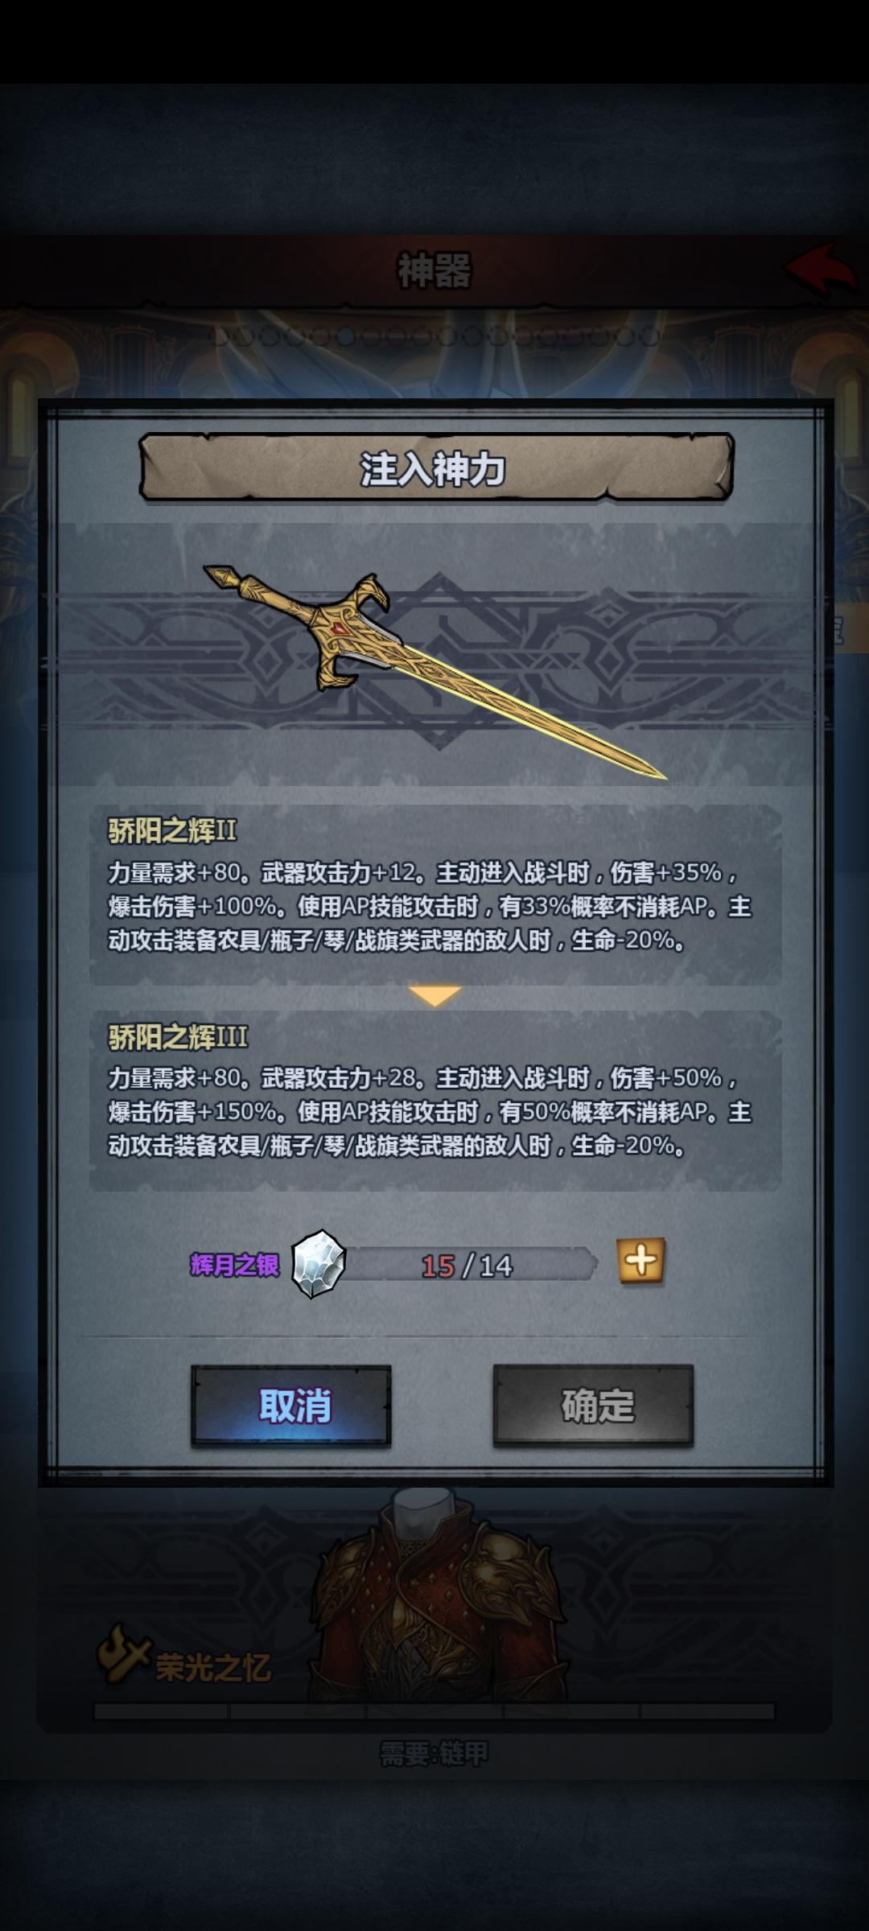
Task: Tap the 神器 header title
Action: tap(434, 270)
